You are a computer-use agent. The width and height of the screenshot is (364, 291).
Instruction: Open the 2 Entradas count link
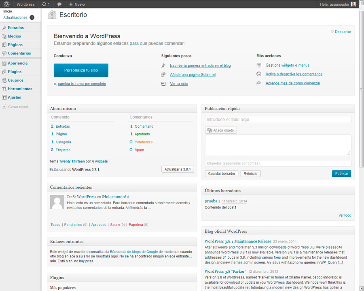tap(60, 126)
